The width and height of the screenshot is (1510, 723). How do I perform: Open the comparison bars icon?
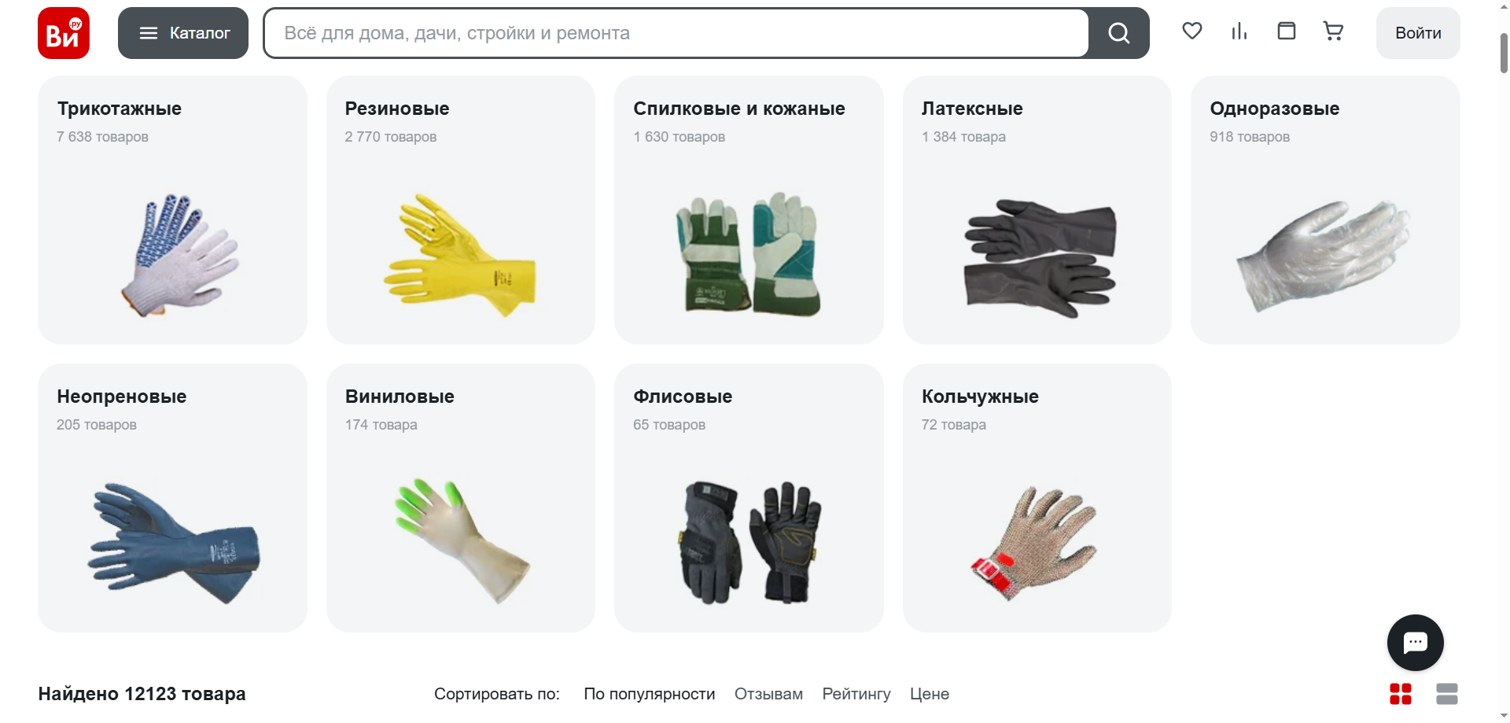(1239, 31)
